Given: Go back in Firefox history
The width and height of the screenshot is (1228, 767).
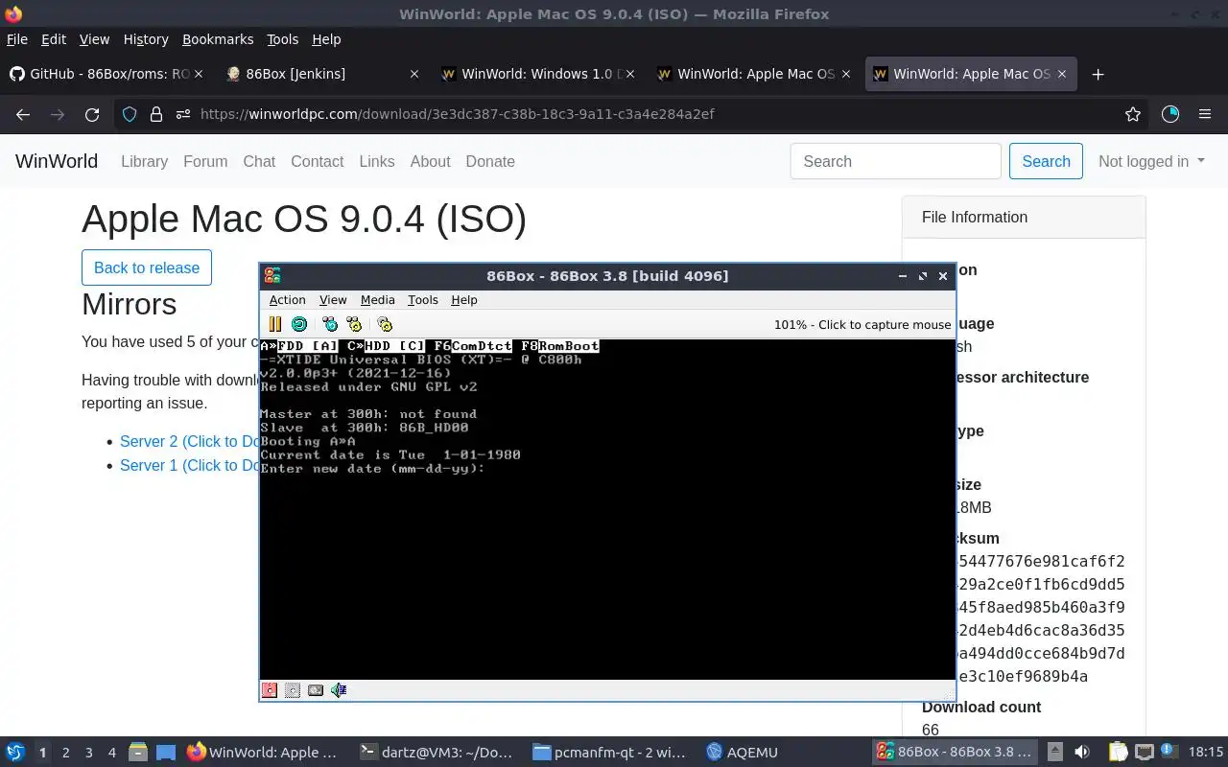Looking at the screenshot, I should click(x=23, y=114).
